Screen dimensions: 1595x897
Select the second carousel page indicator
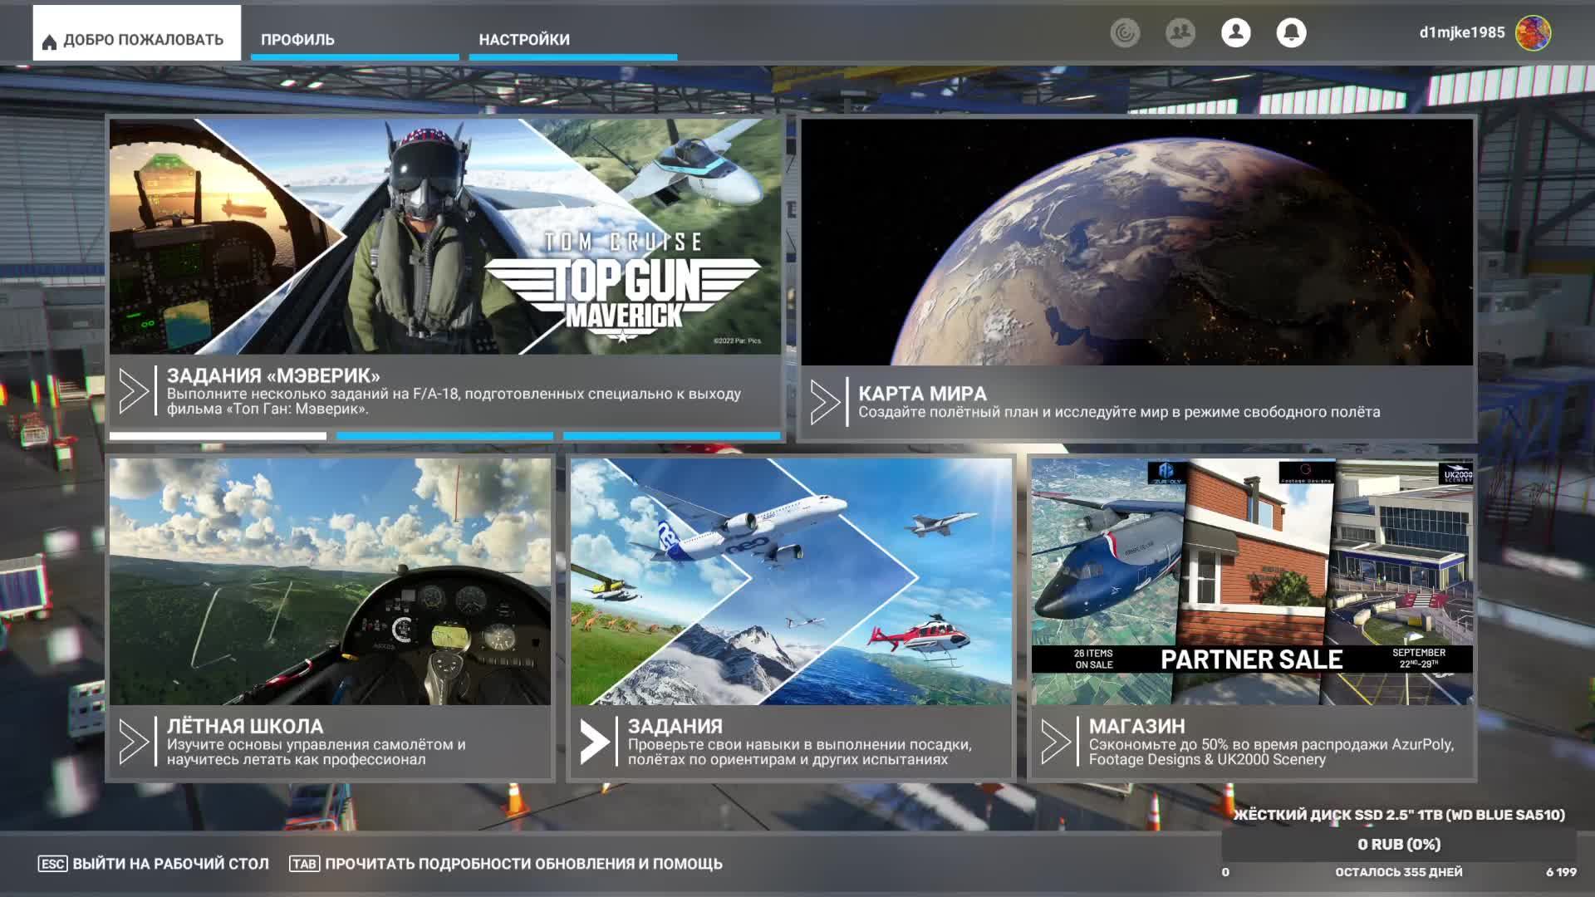(x=444, y=435)
